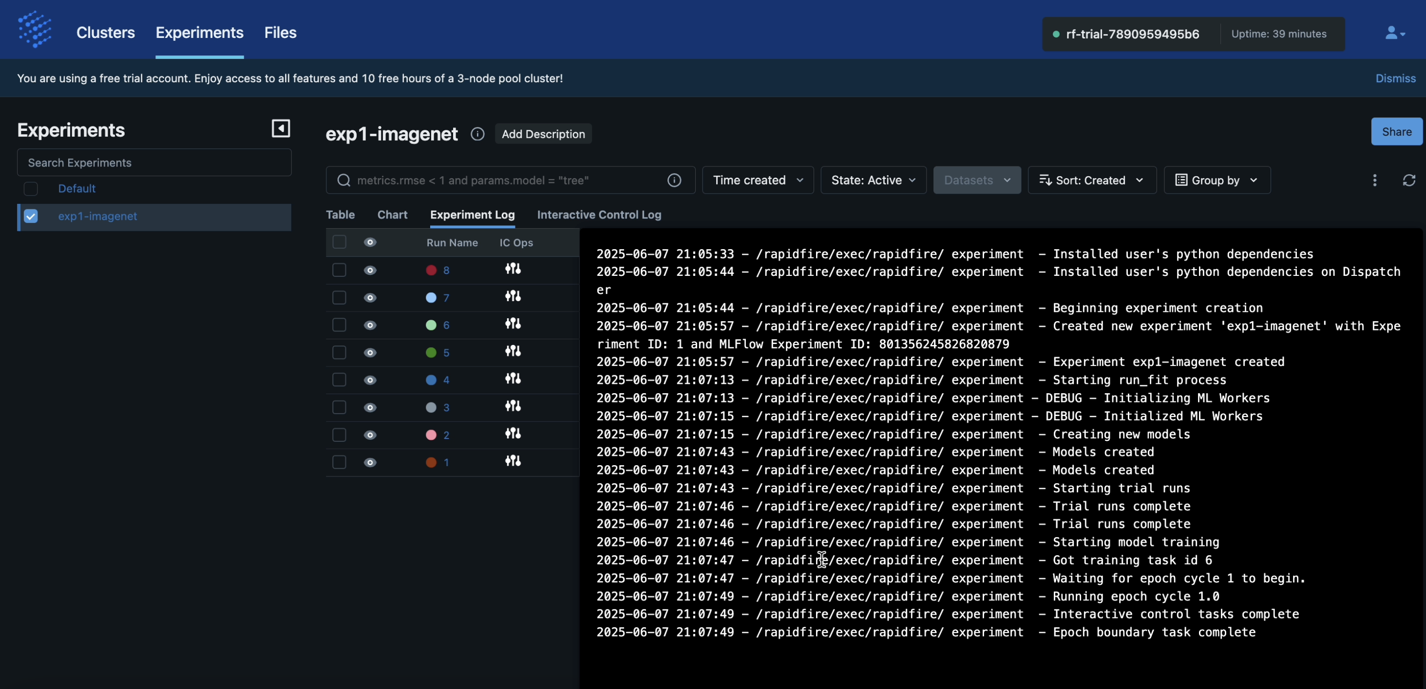
Task: Switch to the Table tab
Action: 340,215
